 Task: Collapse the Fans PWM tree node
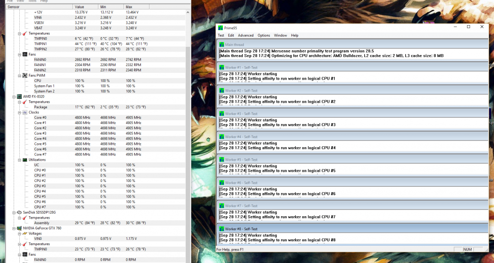(19, 76)
